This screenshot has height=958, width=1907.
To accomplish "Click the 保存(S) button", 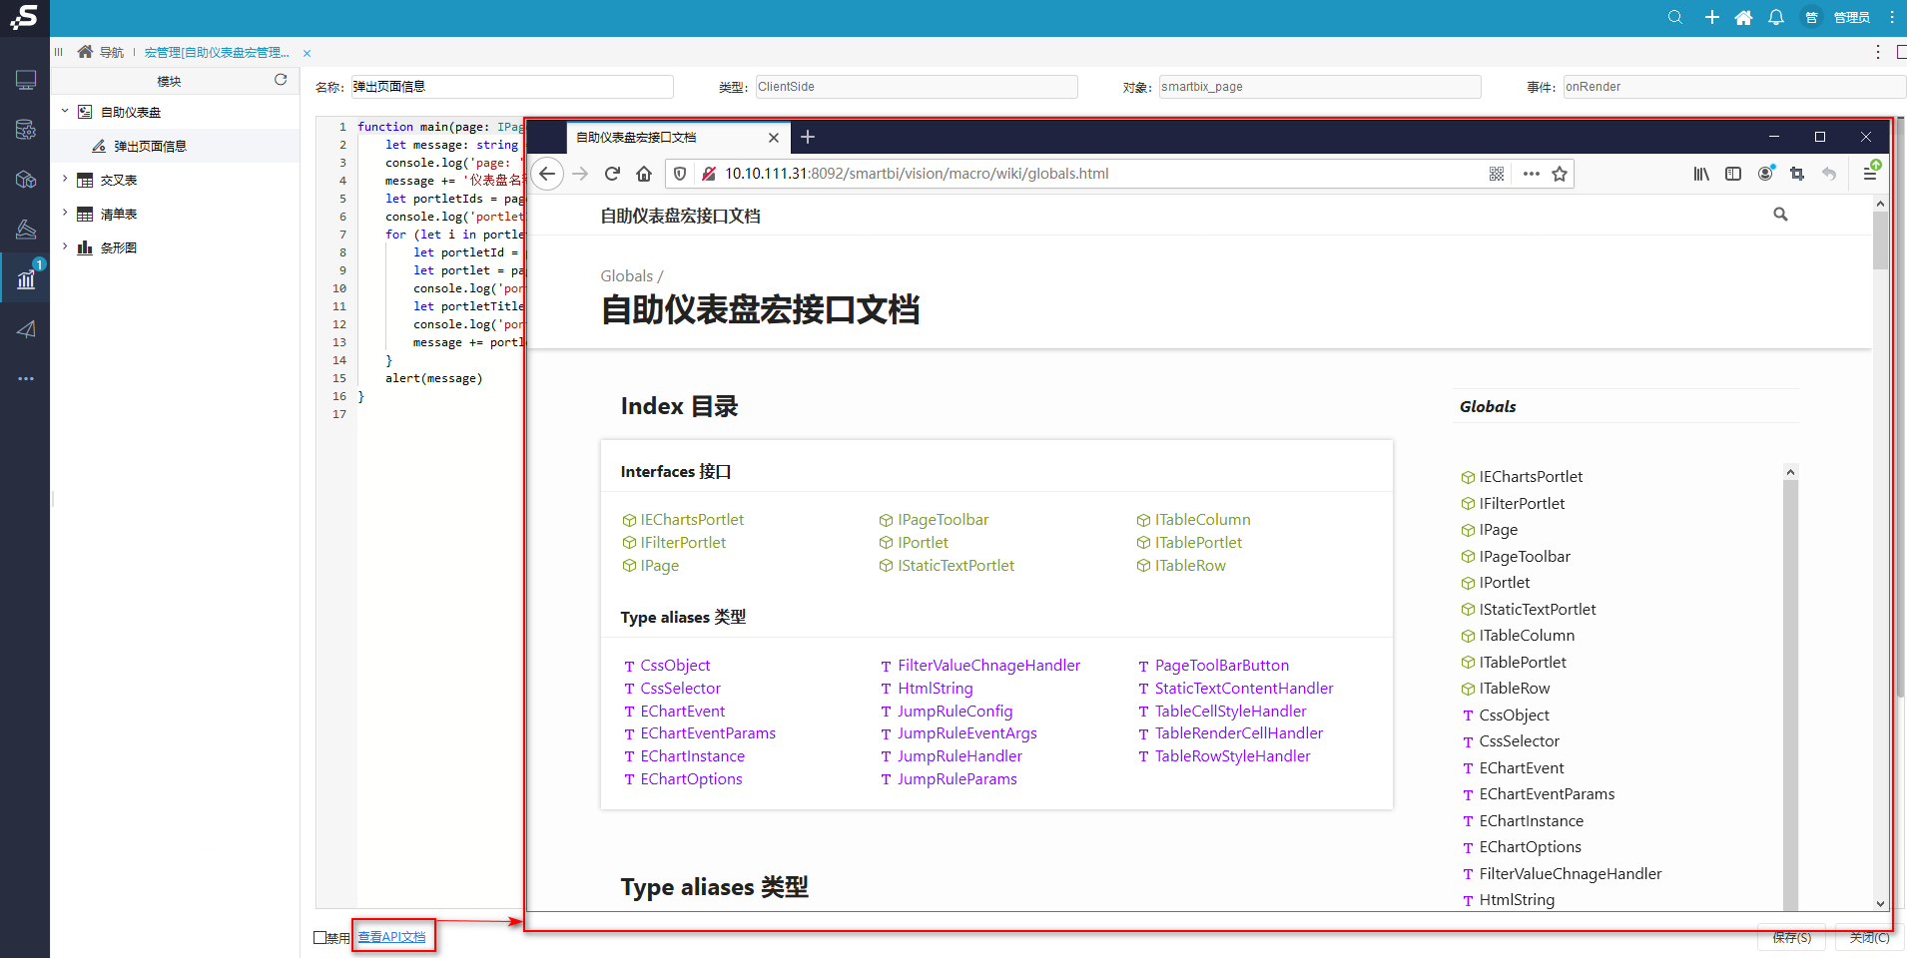I will pos(1791,938).
